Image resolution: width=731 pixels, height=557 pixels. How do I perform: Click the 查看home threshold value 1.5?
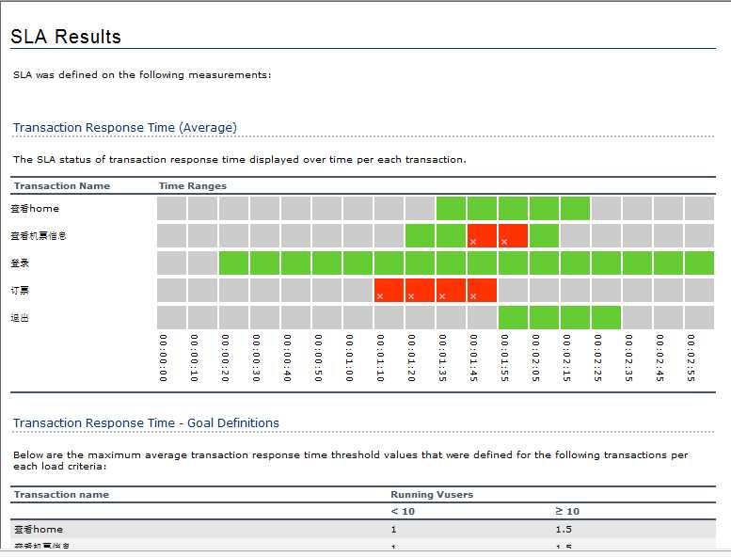click(564, 530)
